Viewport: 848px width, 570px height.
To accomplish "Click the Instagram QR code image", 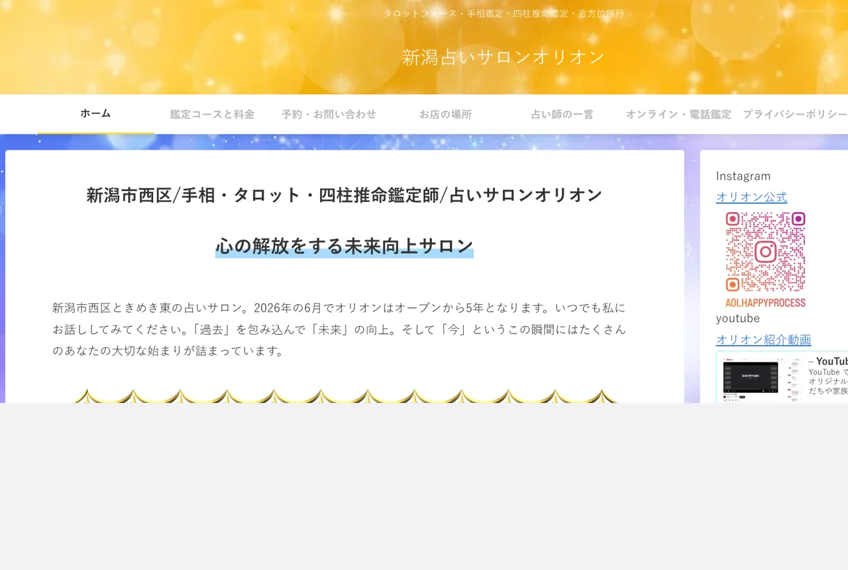I will click(765, 259).
